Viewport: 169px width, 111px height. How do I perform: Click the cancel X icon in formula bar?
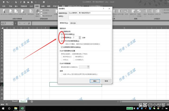tap(20, 23)
